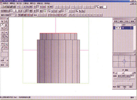Image resolution: width=137 pixels, height=100 pixels.
Task: Choose the magnifier zoom tool
Action: coord(6,44)
